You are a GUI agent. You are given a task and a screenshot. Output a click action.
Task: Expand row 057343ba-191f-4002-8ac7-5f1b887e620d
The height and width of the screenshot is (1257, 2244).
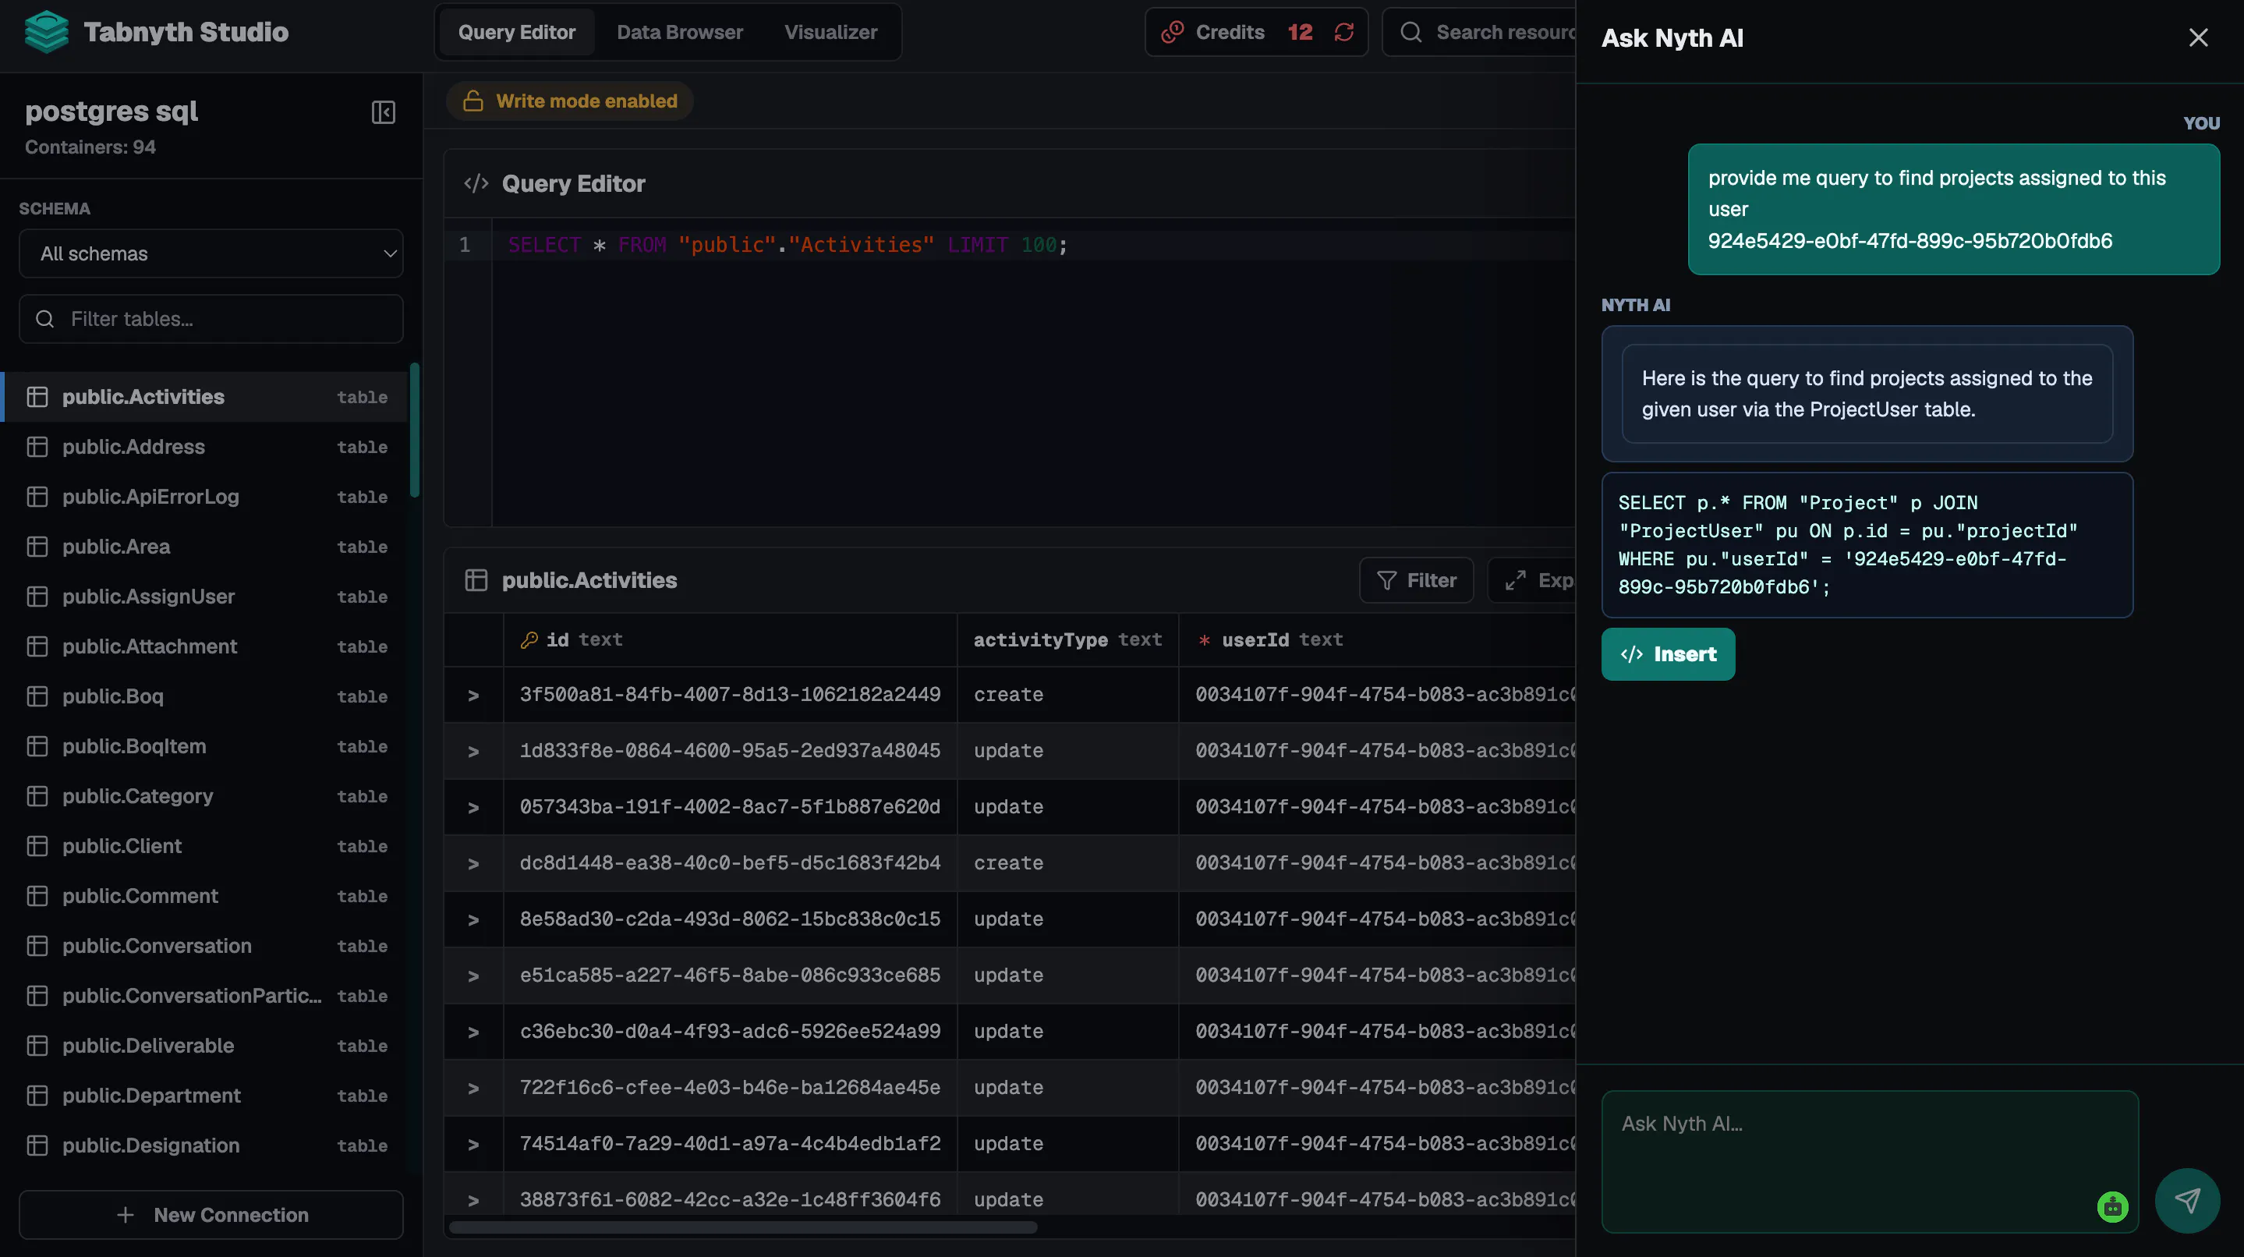tap(473, 808)
